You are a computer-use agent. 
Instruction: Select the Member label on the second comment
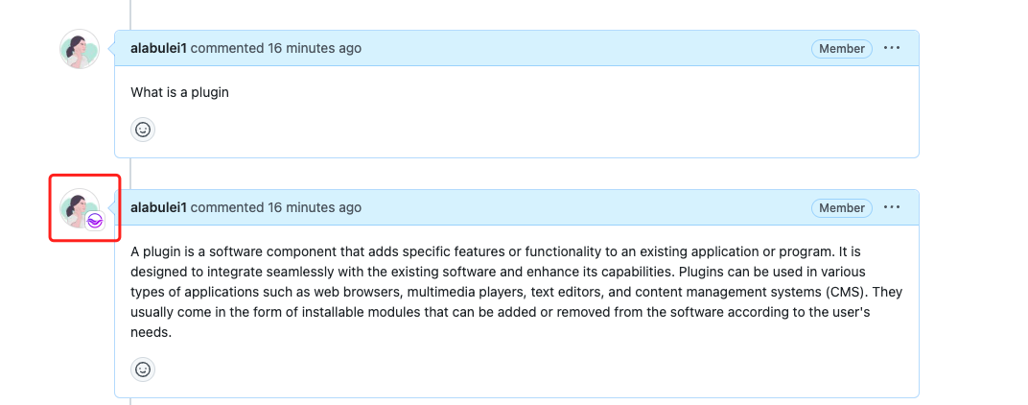coord(842,207)
